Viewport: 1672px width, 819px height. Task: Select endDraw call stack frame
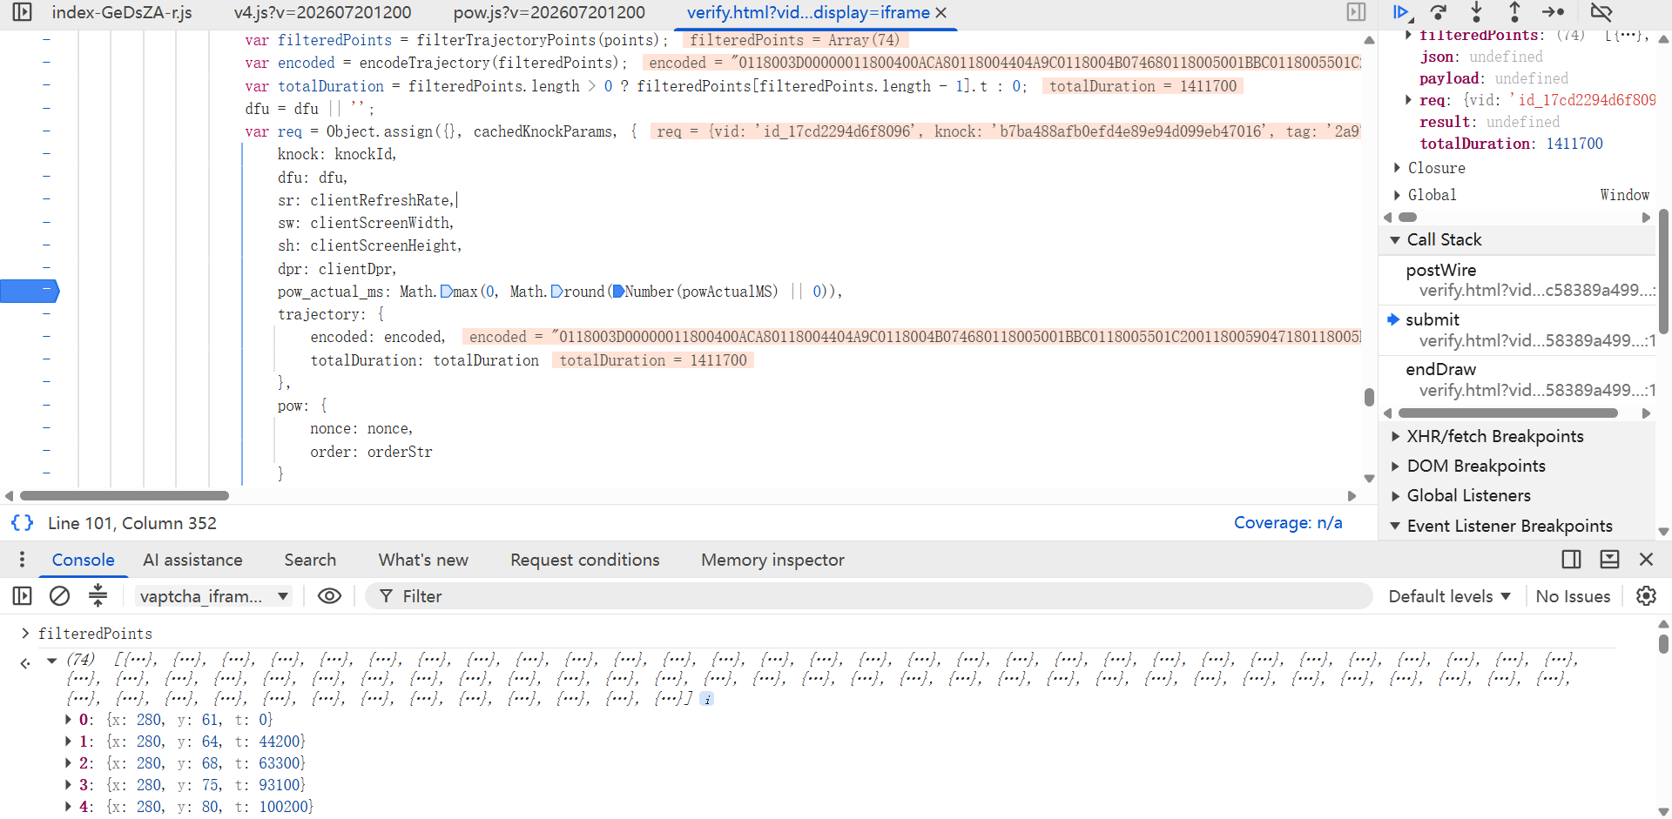[x=1517, y=379]
